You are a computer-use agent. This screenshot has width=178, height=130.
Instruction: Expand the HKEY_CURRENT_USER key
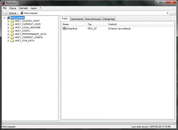8,24
